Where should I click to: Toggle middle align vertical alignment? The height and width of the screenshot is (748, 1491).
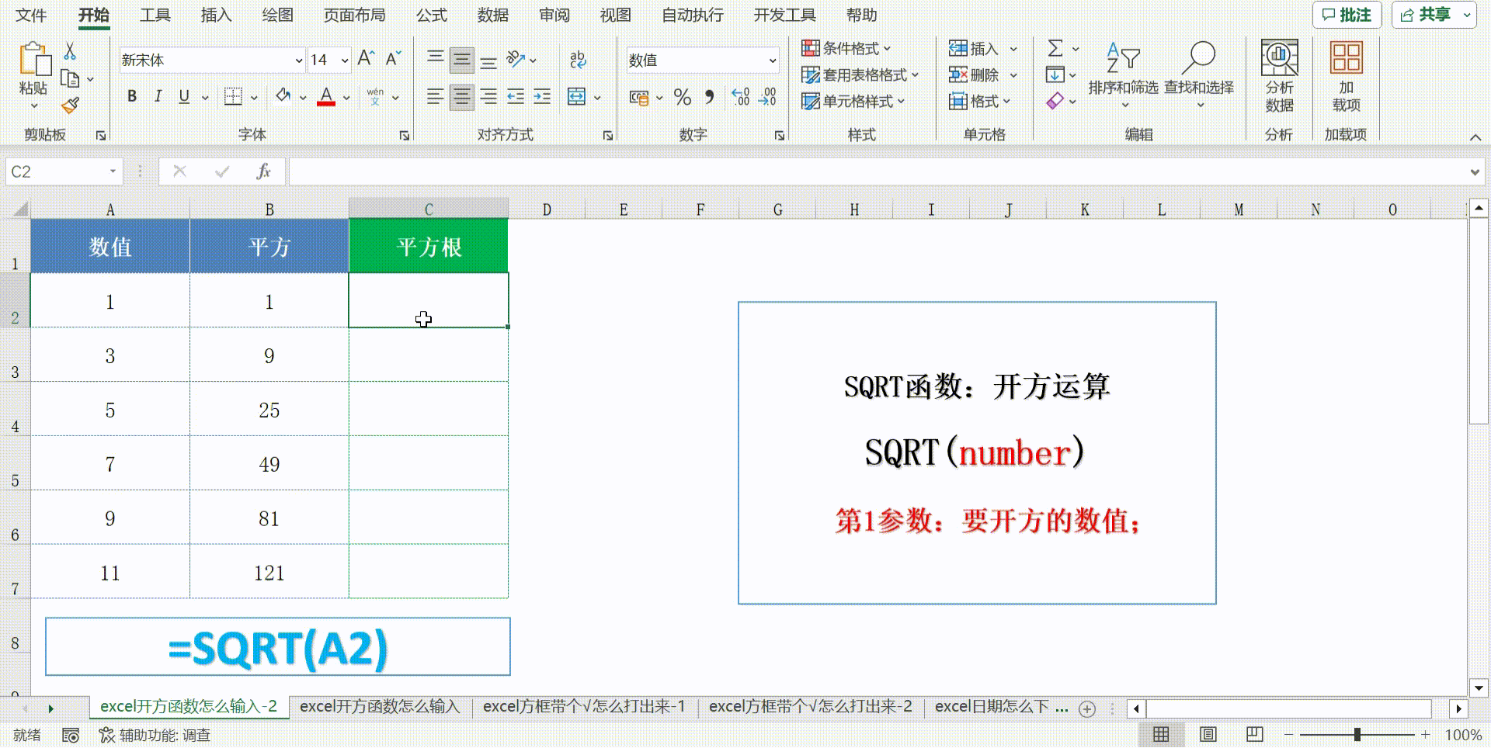(x=462, y=59)
